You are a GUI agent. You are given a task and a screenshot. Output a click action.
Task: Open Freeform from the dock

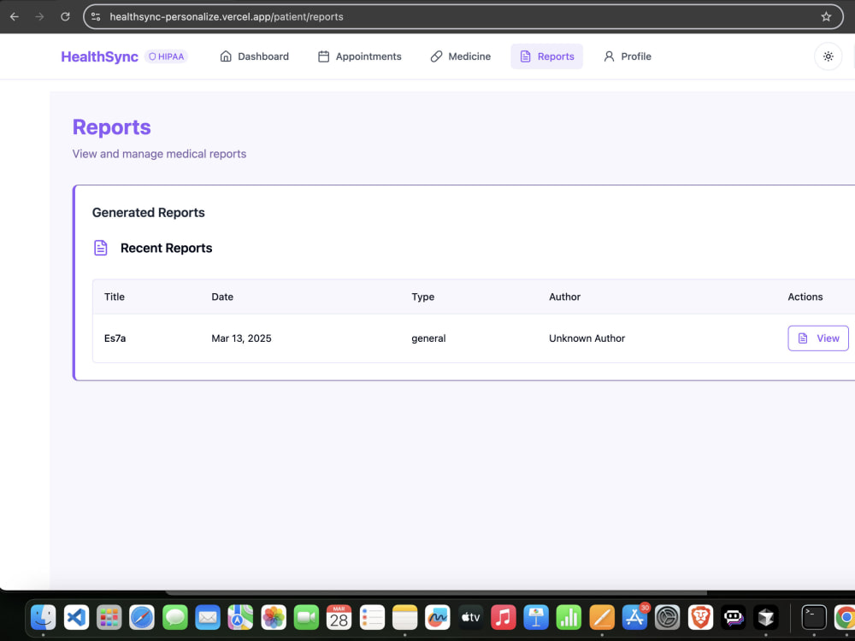(438, 618)
